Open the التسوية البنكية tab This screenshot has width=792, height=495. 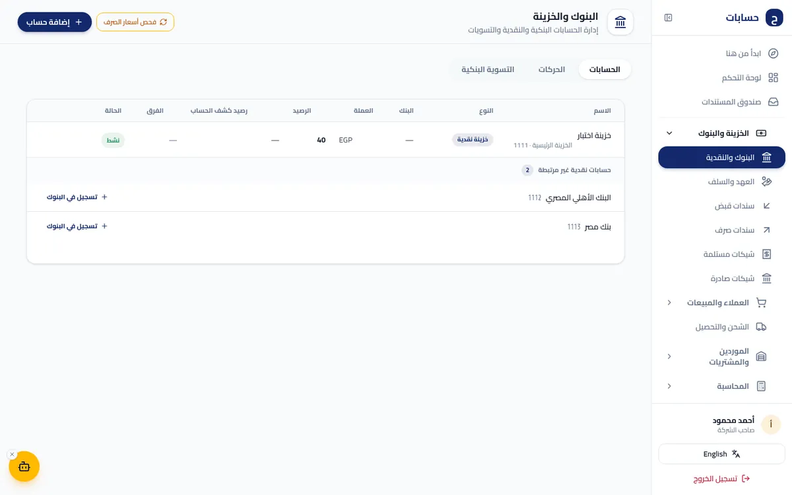488,69
